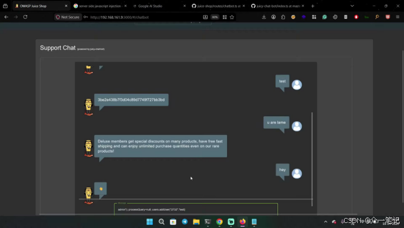Open the Downloads panel icon

tap(264, 17)
